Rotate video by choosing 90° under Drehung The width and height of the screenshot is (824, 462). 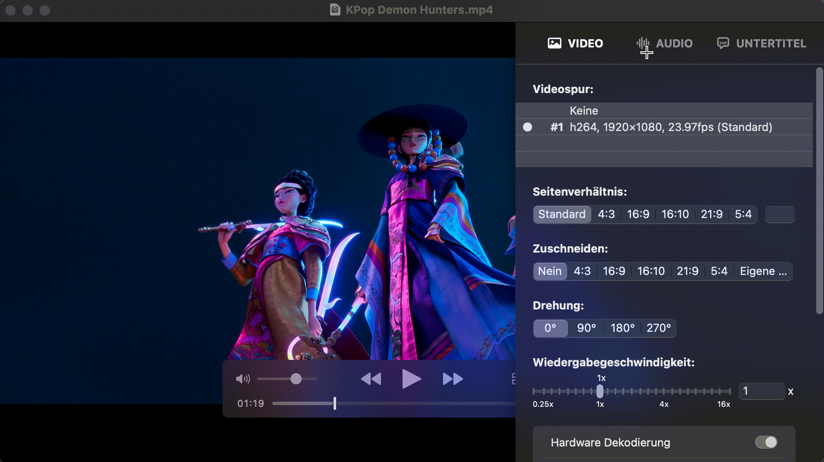(x=586, y=328)
